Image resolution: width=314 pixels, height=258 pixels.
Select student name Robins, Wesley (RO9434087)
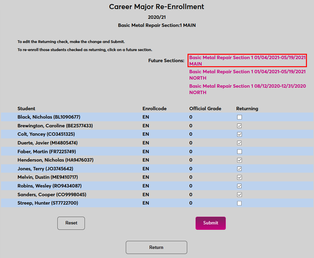point(49,186)
